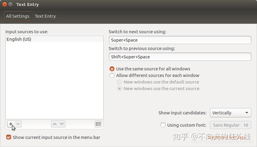
Task: Choose New windows use the default source
Action: (x=119, y=82)
